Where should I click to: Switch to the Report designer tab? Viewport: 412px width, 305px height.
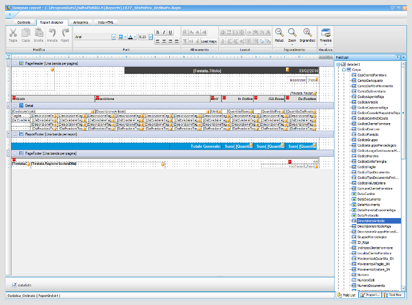pos(52,22)
